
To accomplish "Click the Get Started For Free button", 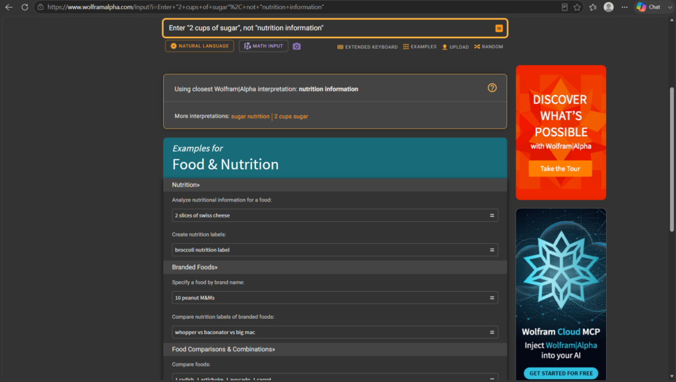I will [561, 373].
